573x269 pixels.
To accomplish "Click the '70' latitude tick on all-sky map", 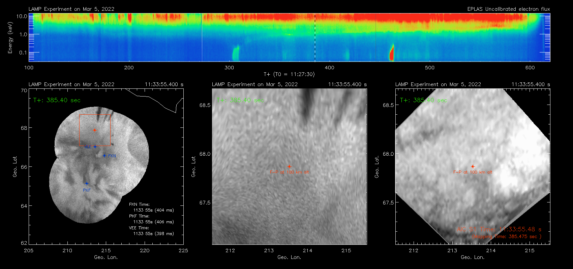I will 24,90.
